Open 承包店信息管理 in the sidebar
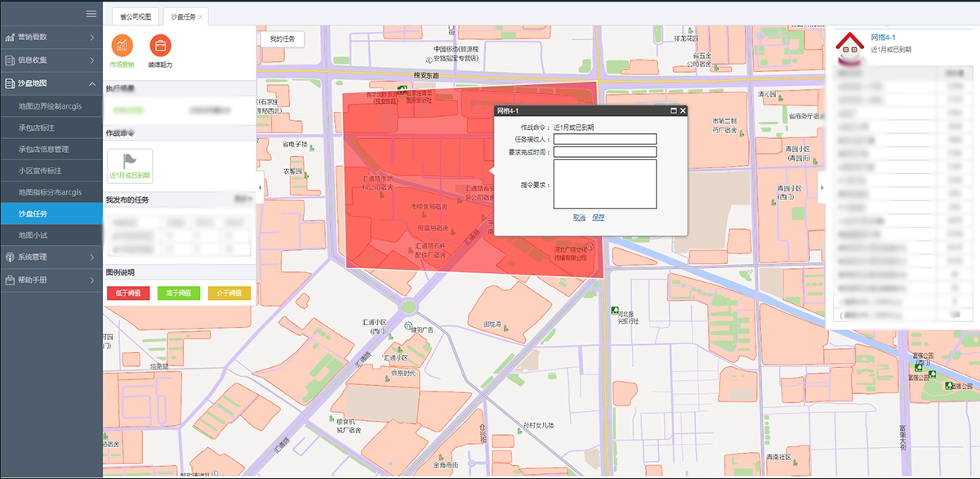 tap(55, 150)
